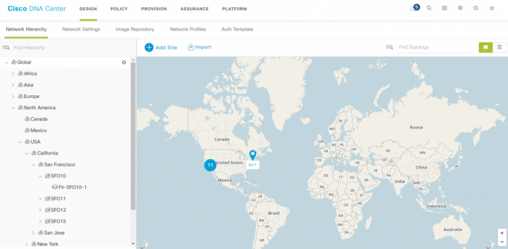The width and height of the screenshot is (508, 249).
Task: Click the Find Buildings search icon
Action: pyautogui.click(x=390, y=47)
